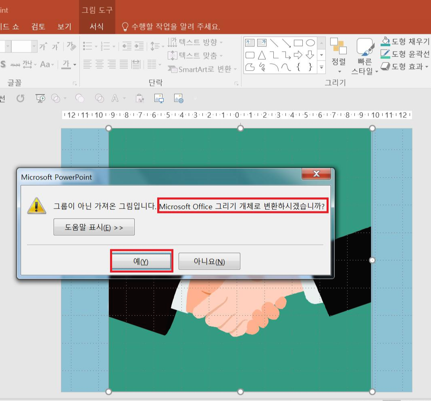Image resolution: width=431 pixels, height=401 pixels.
Task: Open the 서식 ribbon tab
Action: (x=97, y=27)
